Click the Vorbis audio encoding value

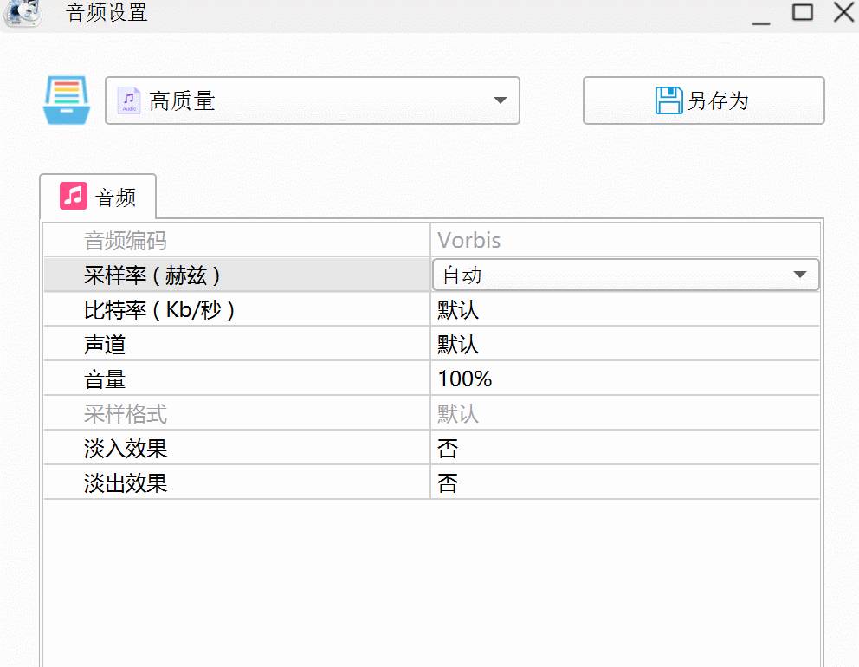(468, 239)
